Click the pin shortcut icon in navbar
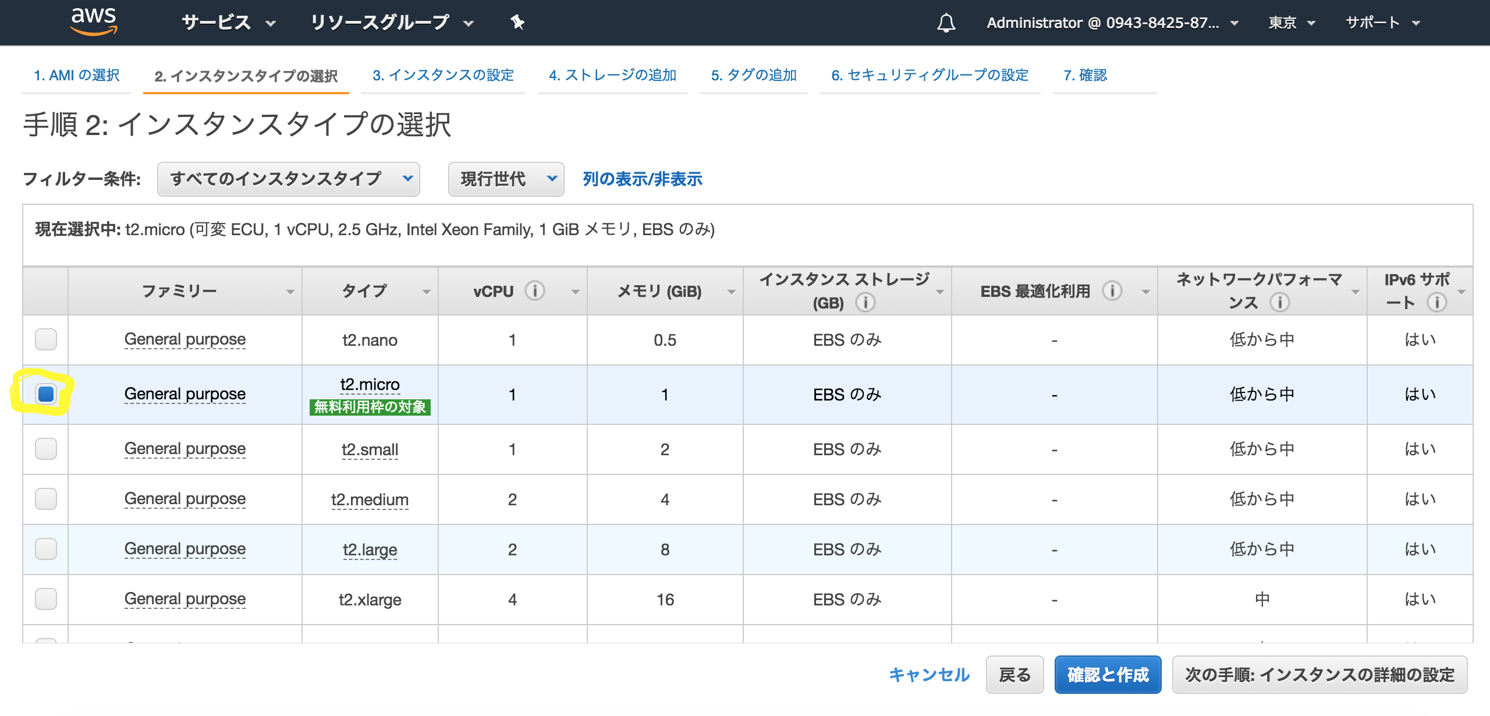1490x716 pixels. [x=517, y=23]
